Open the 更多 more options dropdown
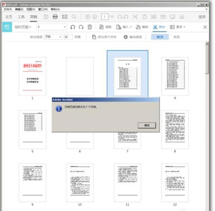 tap(178, 27)
